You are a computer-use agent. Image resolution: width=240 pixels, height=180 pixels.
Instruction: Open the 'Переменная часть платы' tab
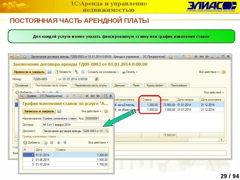(x=91, y=85)
